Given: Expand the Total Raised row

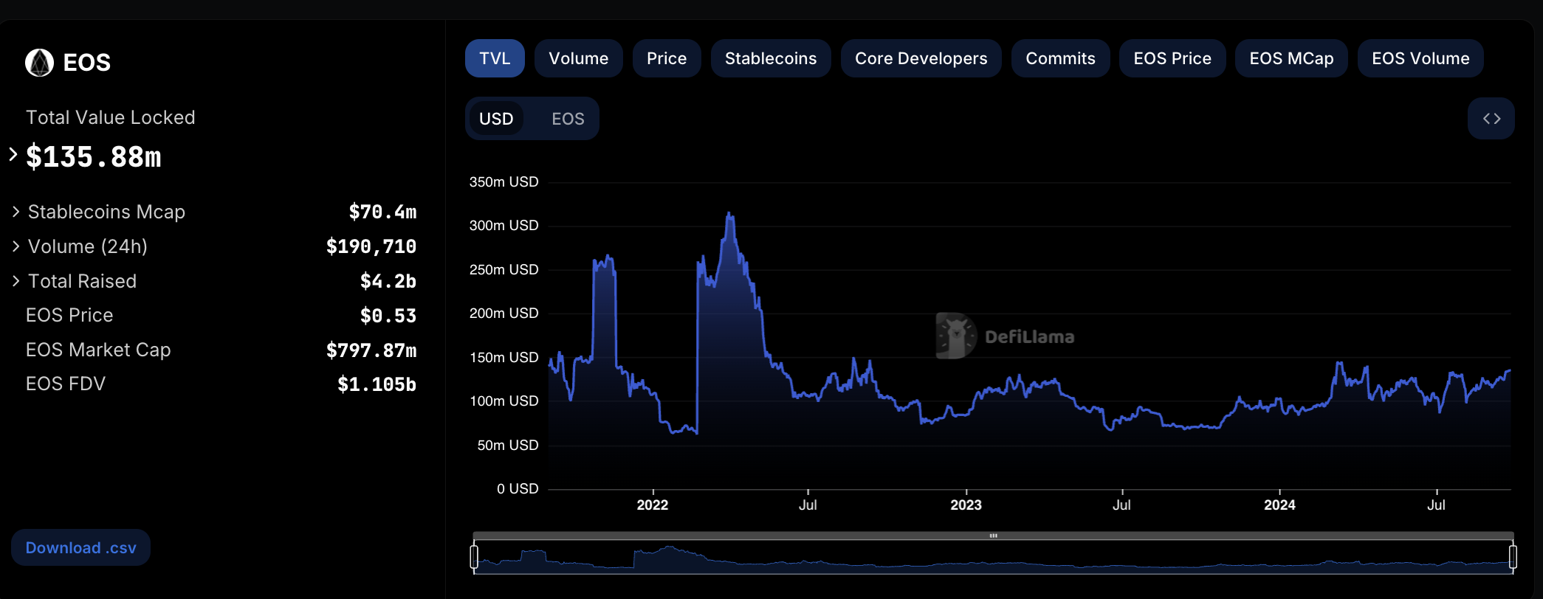Looking at the screenshot, I should (x=16, y=281).
